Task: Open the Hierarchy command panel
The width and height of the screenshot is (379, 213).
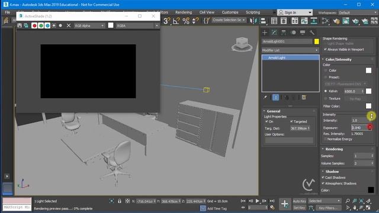Action: coord(284,33)
